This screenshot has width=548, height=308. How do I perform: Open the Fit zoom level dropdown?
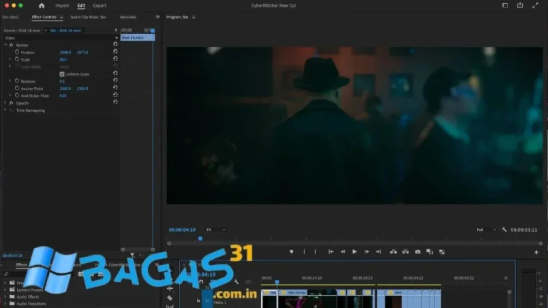point(216,230)
